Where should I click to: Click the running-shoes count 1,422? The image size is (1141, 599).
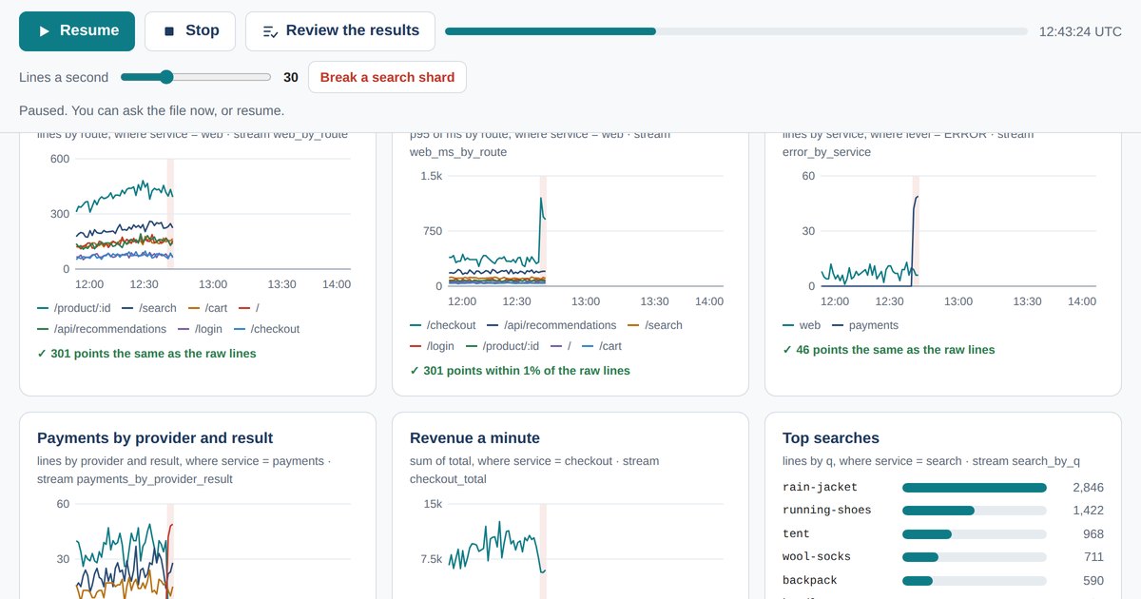coord(1088,511)
